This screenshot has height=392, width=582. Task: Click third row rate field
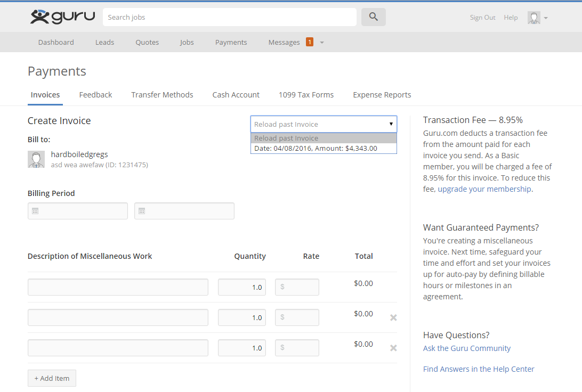click(297, 348)
